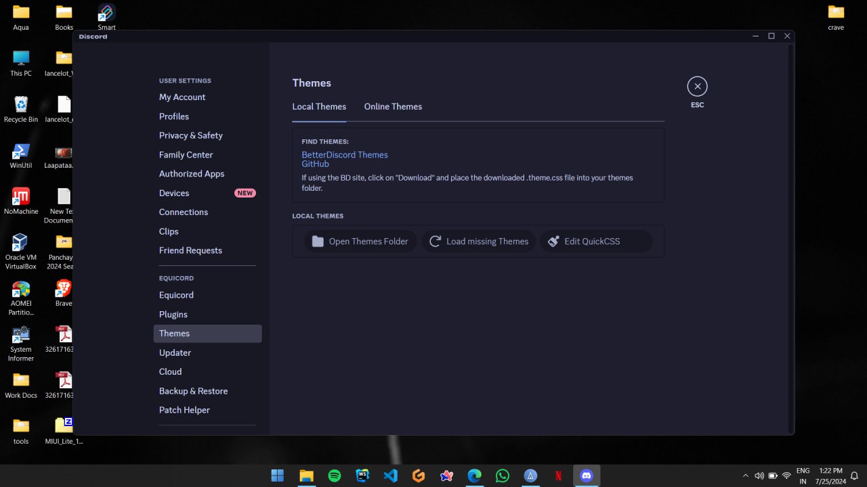The width and height of the screenshot is (867, 487).
Task: Open the BetterDiscord Themes link
Action: coord(345,155)
